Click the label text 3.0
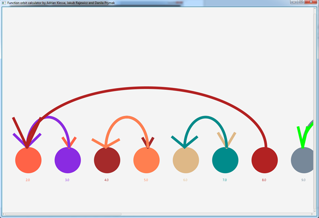Image resolution: width=319 pixels, height=218 pixels. point(67,180)
